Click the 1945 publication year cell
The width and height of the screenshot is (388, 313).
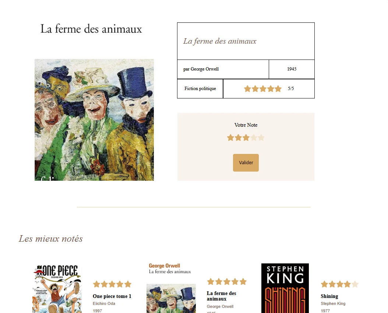[x=292, y=69]
